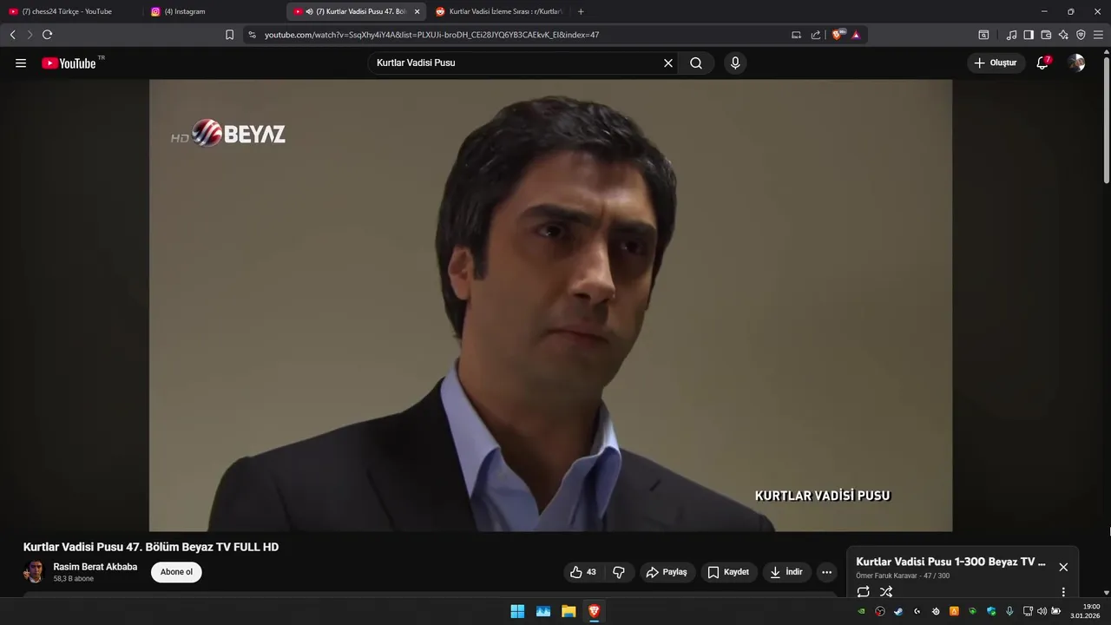Open Leo AI assistant sparkle icon

(1063, 35)
